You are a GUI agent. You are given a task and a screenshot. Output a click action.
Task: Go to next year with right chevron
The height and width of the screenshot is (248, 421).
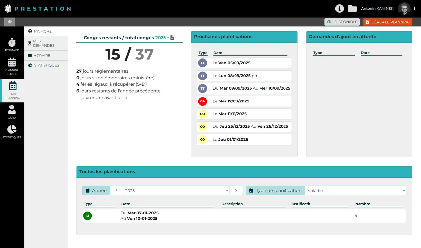pos(236,191)
